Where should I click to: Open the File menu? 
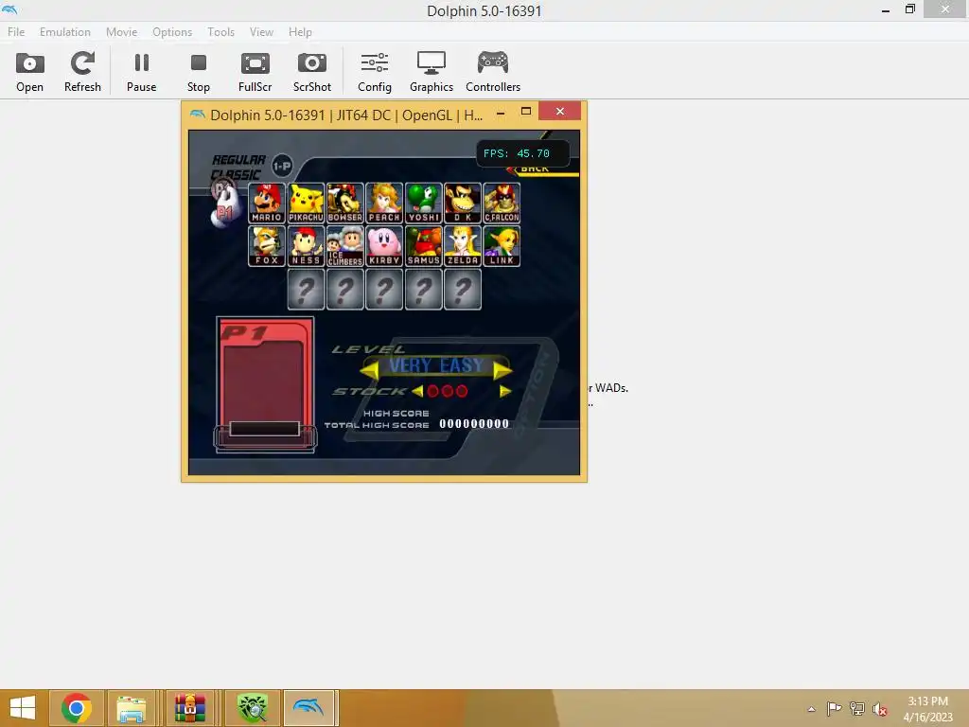[16, 32]
